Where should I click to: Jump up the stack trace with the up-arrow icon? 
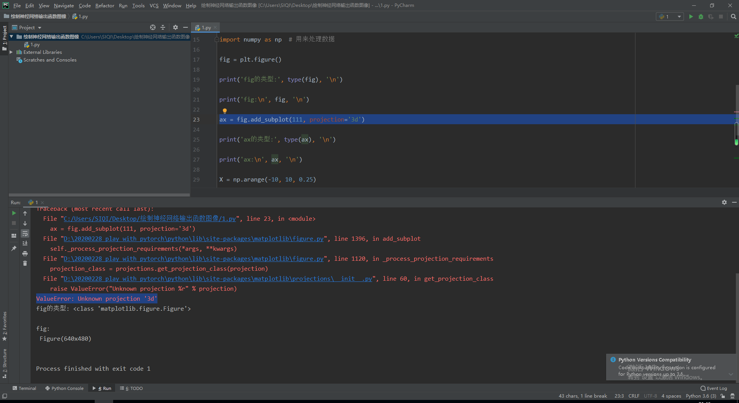coord(25,213)
